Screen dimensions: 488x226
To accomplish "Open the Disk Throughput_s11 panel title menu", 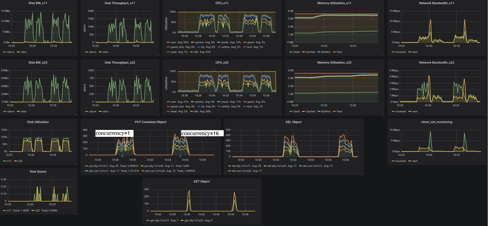I will point(120,3).
